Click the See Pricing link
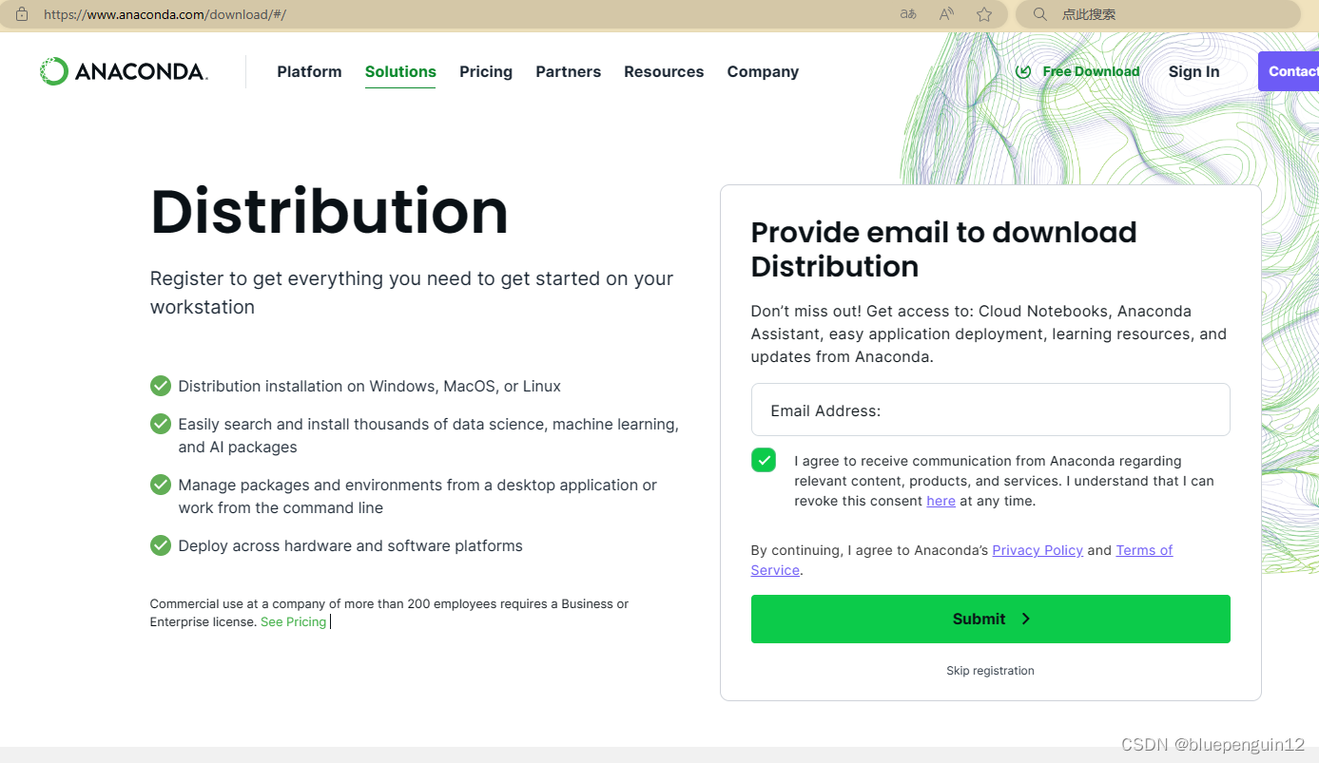1319x763 pixels. 293,621
